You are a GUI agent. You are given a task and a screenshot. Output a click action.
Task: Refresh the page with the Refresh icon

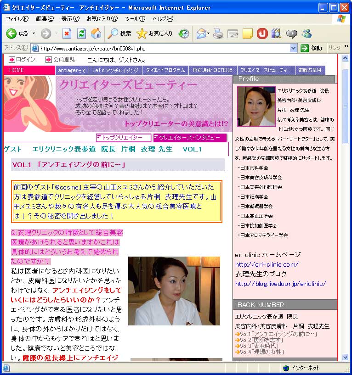pos(81,34)
